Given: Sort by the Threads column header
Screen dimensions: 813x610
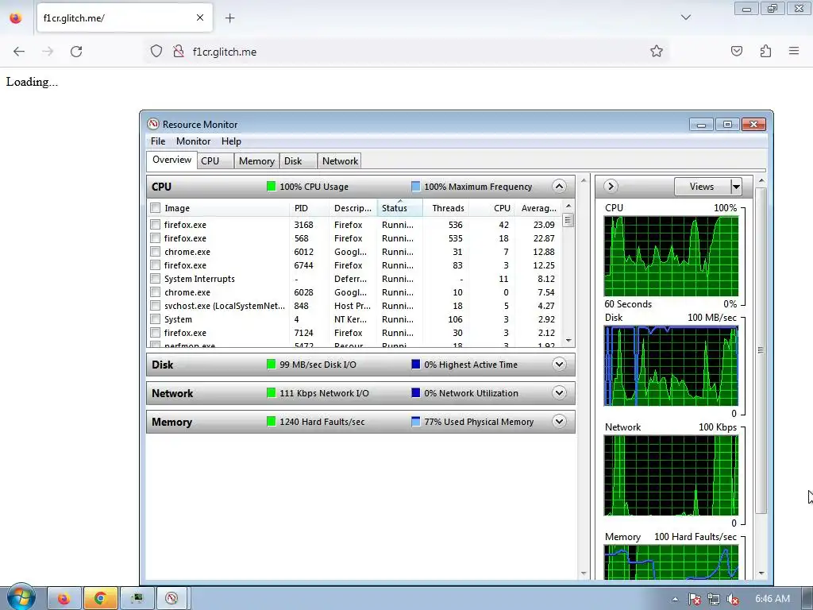Looking at the screenshot, I should point(446,208).
